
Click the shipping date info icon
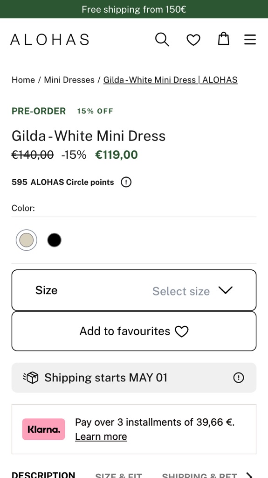[x=239, y=378]
